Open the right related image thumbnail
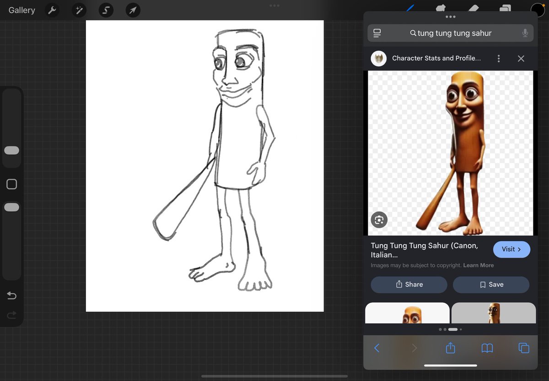 pyautogui.click(x=494, y=313)
